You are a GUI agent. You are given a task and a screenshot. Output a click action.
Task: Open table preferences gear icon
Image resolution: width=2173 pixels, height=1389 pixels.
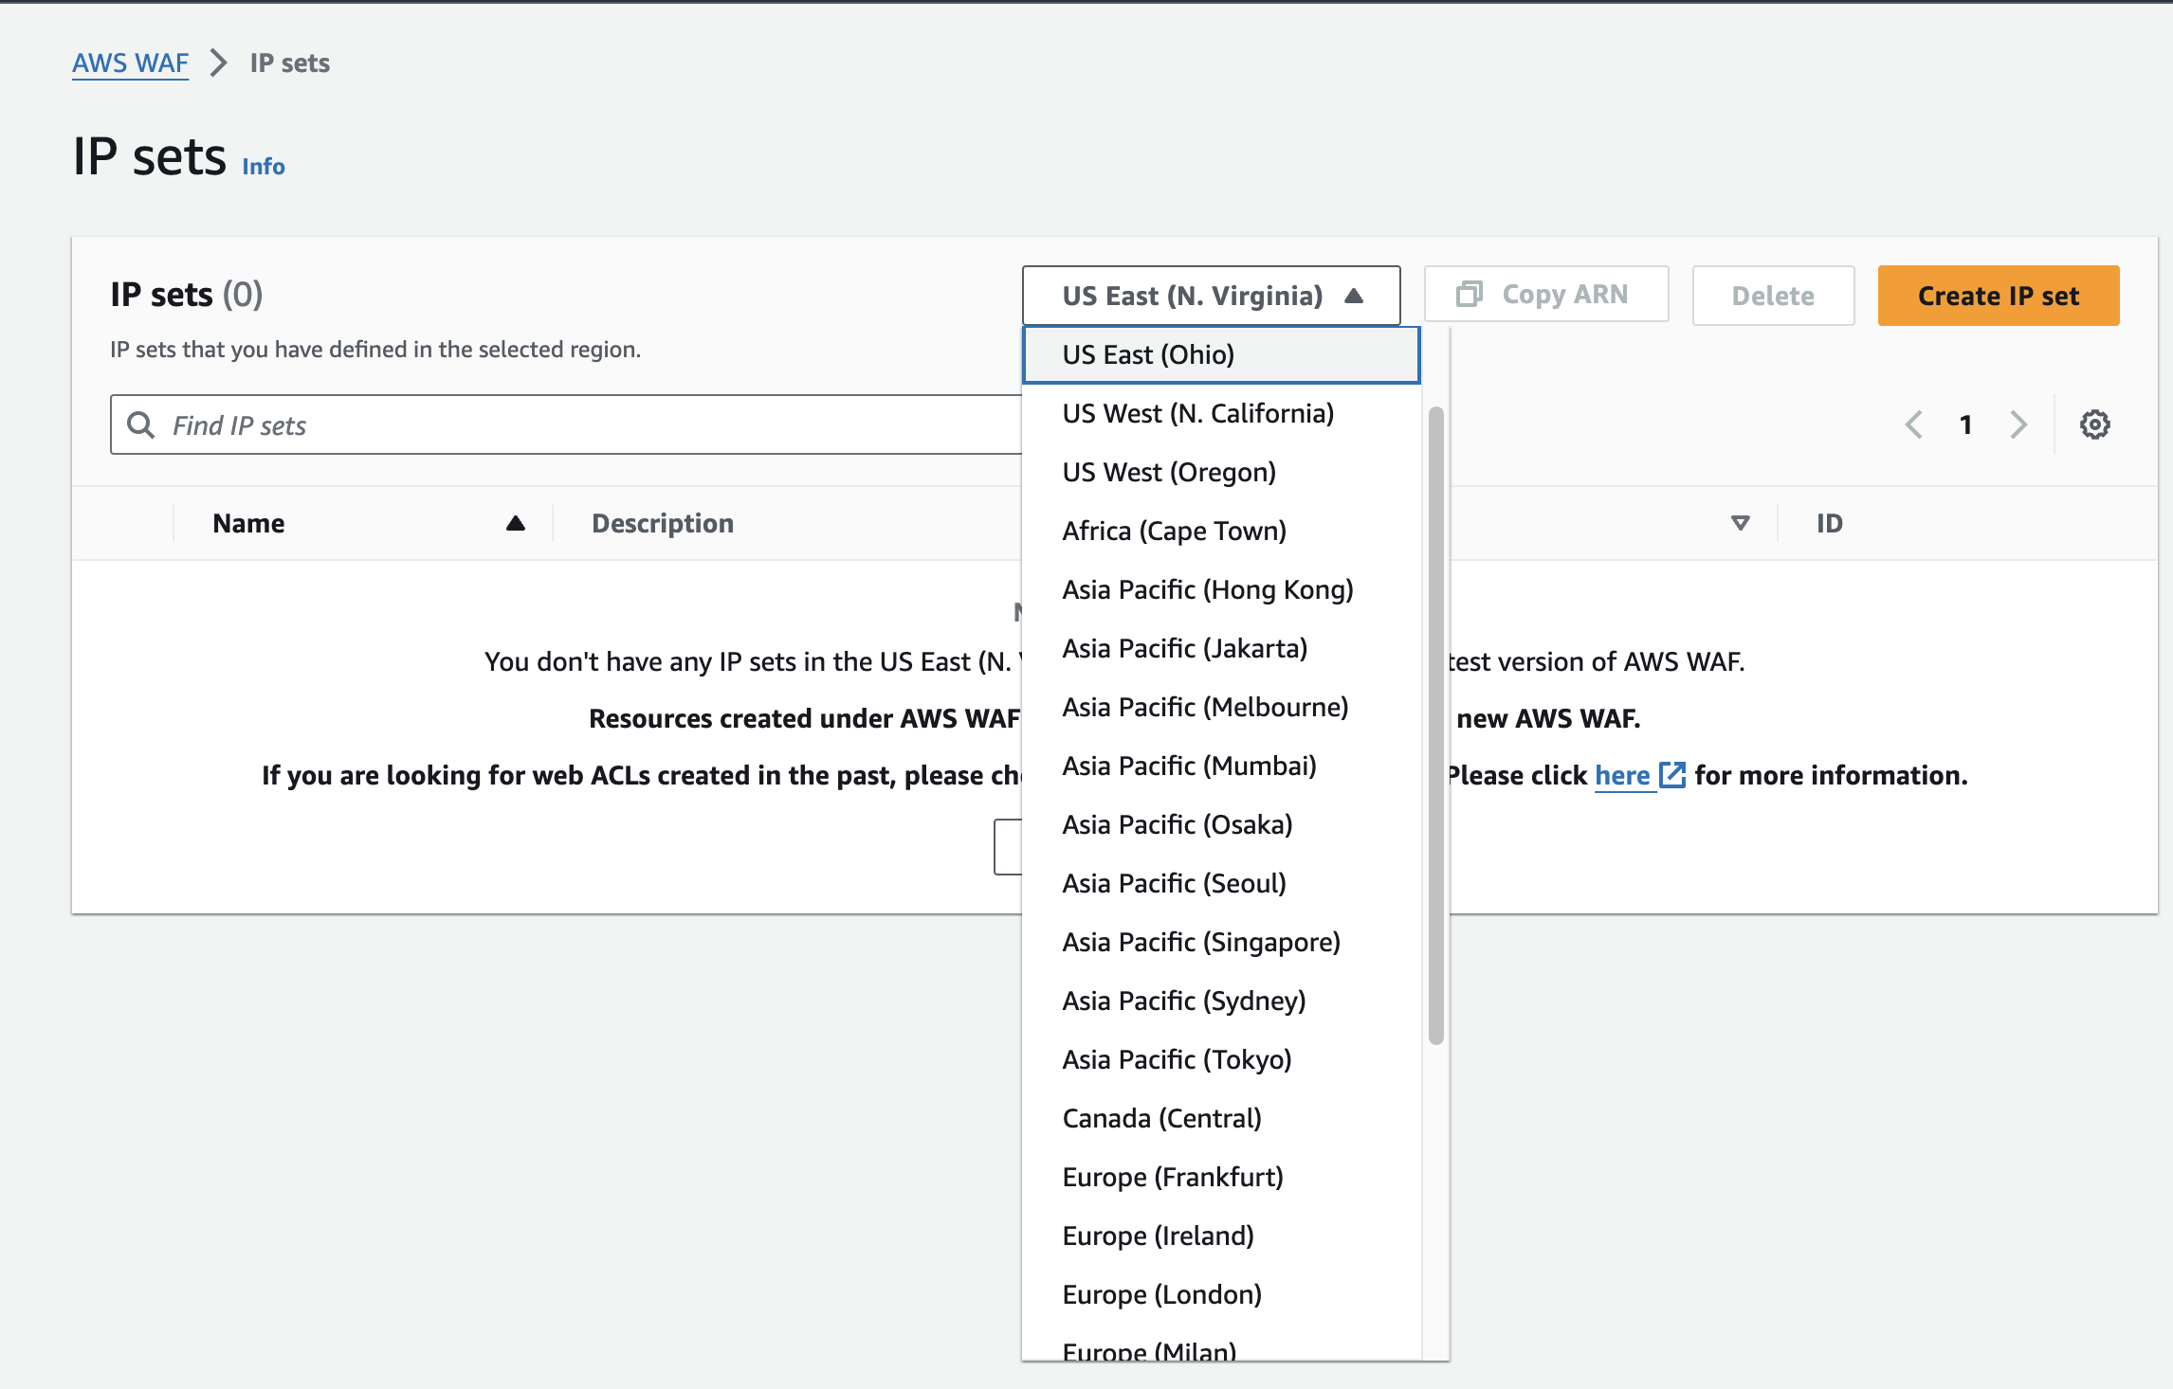click(x=2094, y=424)
